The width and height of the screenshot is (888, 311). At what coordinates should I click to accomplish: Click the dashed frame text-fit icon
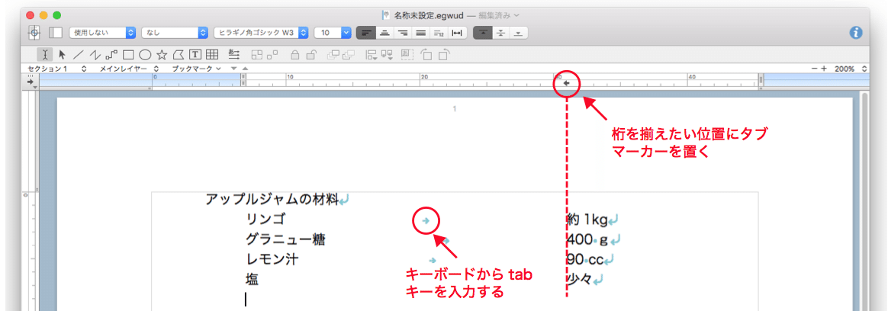click(407, 55)
